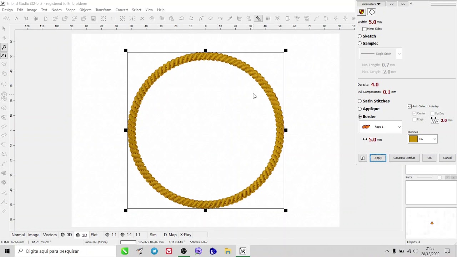The image size is (457, 257).
Task: Click the copy toolbar icon
Action: (162, 18)
